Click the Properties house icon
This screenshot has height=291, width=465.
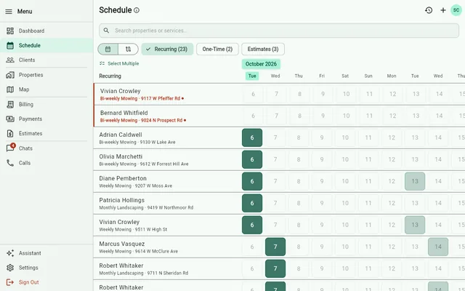click(x=10, y=75)
